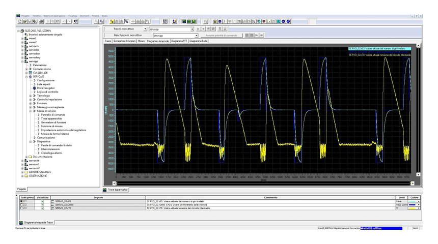Collapse the Messa in servizio node
The width and height of the screenshot is (438, 244).
pos(31,111)
